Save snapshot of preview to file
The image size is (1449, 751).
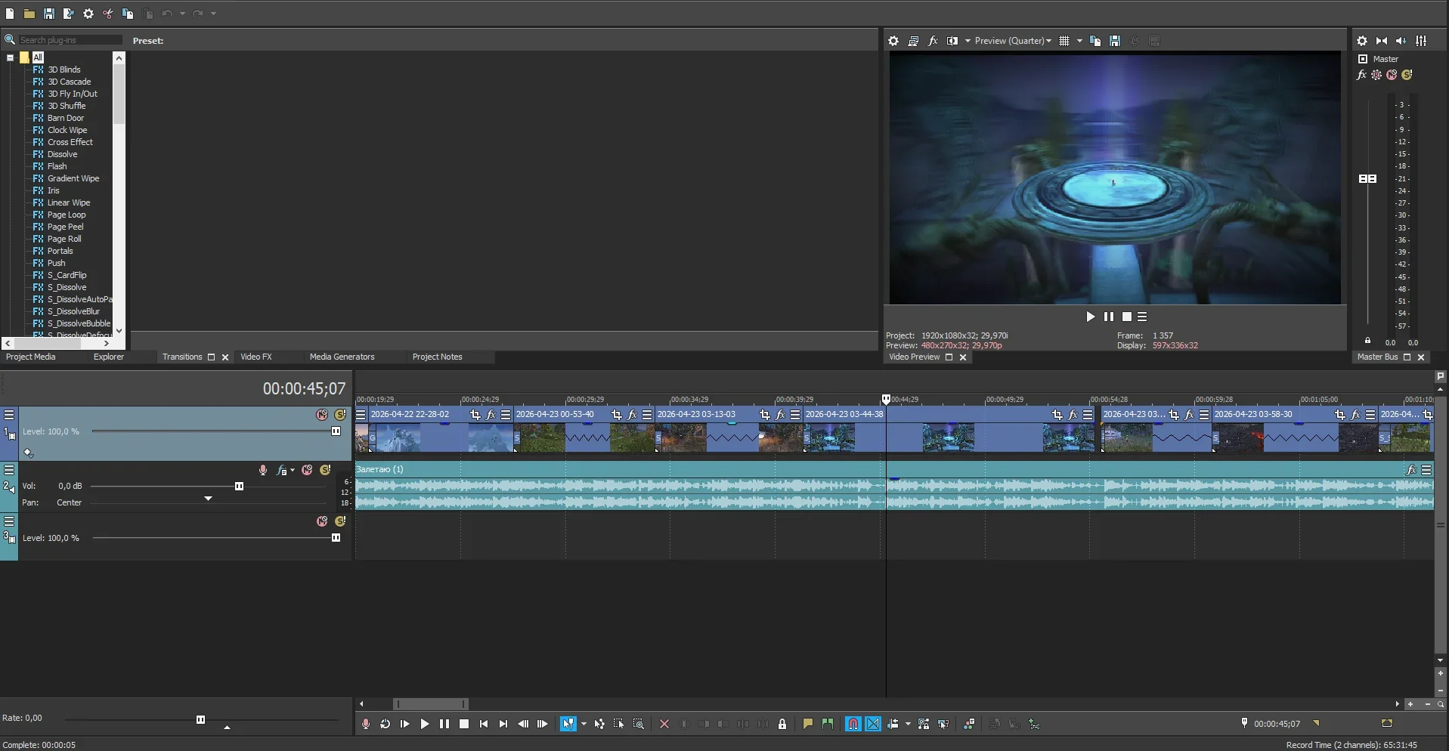(1115, 41)
